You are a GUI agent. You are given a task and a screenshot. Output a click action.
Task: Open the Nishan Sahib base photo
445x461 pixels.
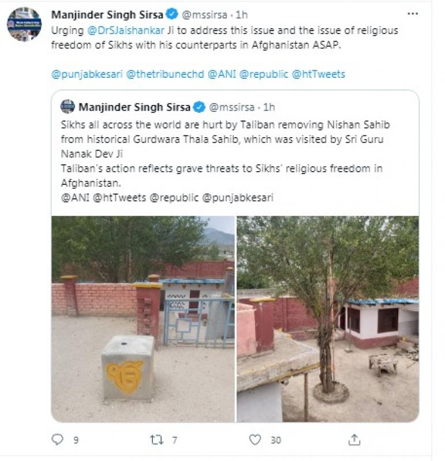coord(143,319)
